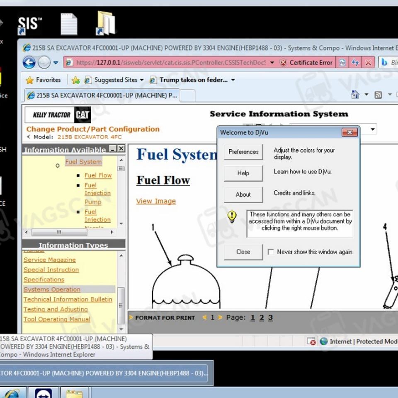The height and width of the screenshot is (398, 398).
Task: Open Change Product/Part Configuration link
Action: [93, 129]
